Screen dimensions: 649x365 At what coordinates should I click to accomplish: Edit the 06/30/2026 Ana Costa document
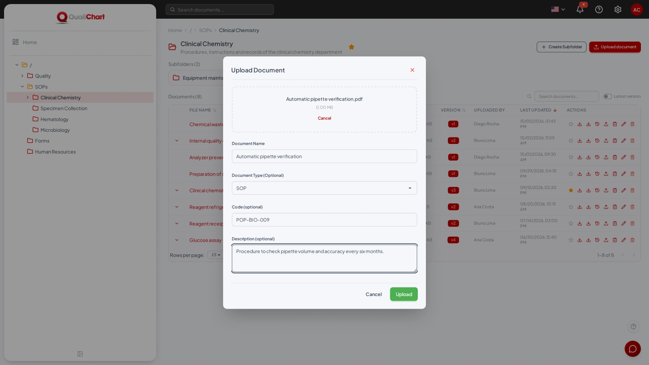coord(623,240)
